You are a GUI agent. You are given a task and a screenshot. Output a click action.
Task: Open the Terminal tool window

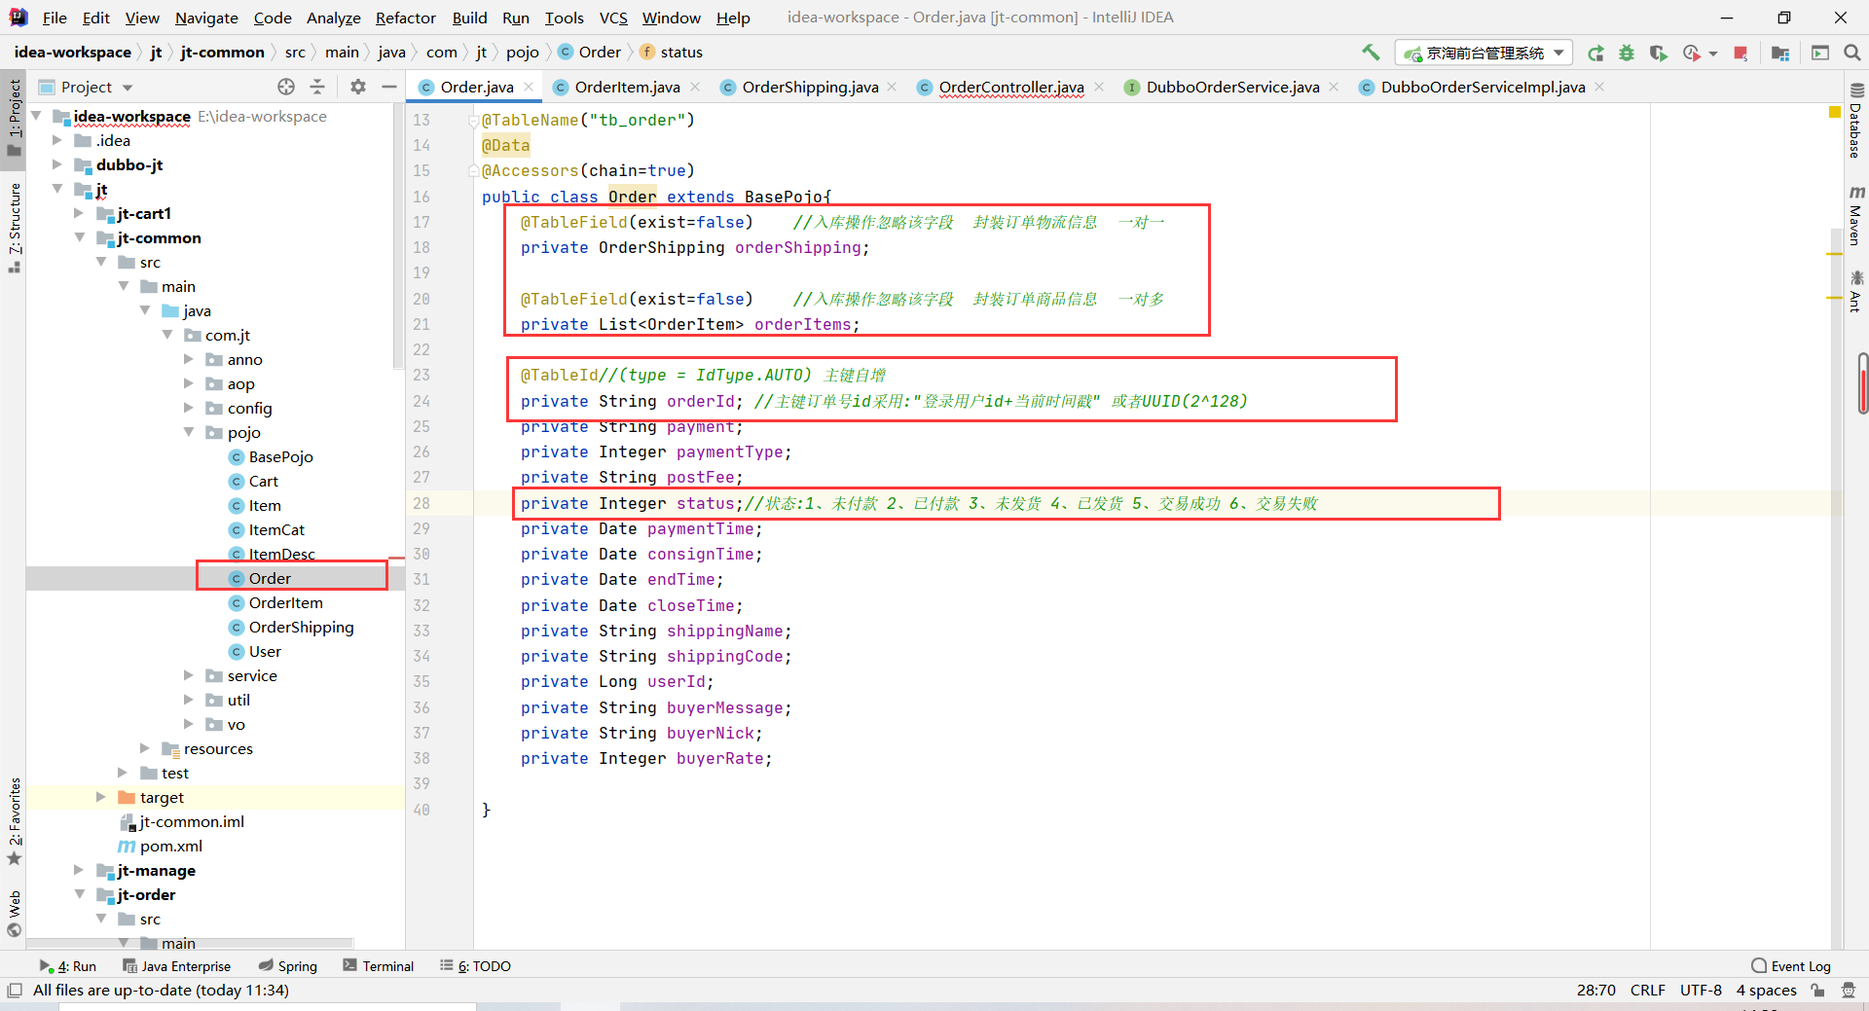point(379,966)
